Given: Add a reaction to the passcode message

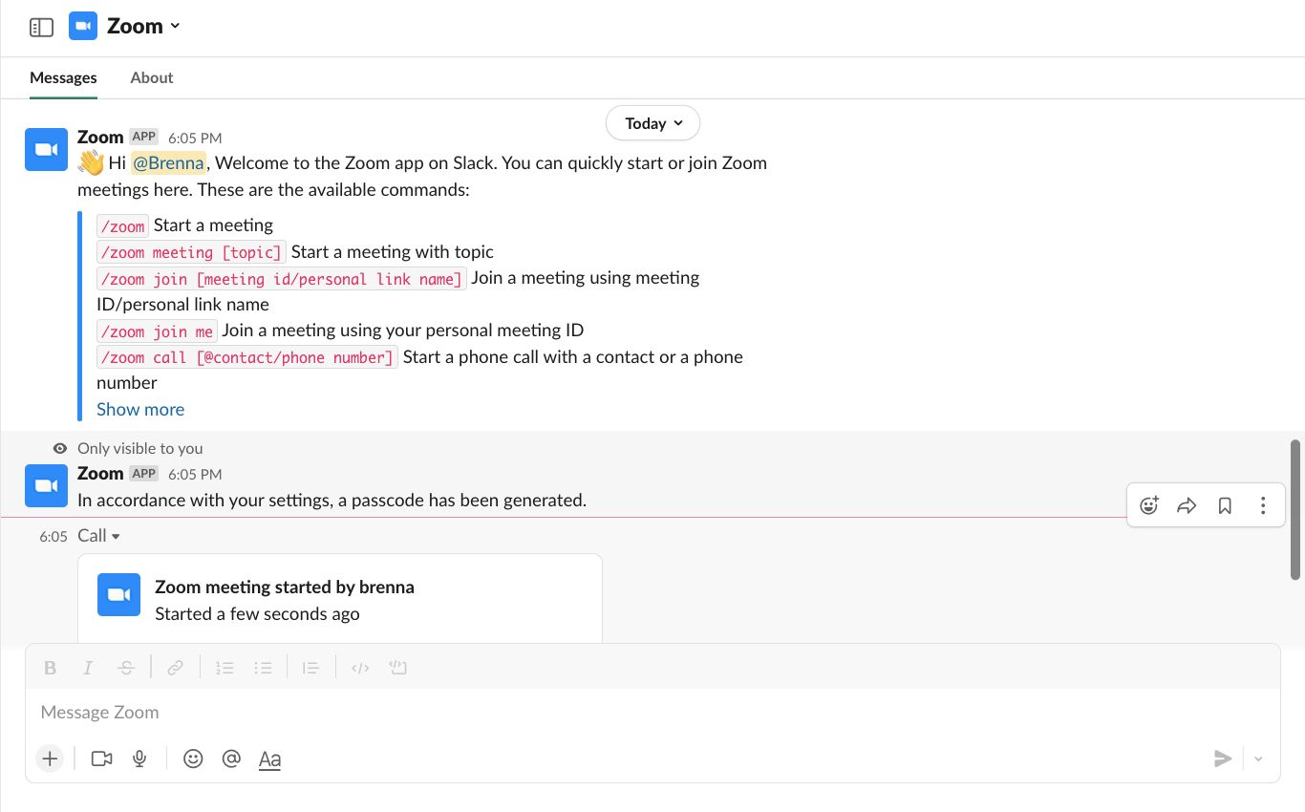Looking at the screenshot, I should coord(1149,506).
